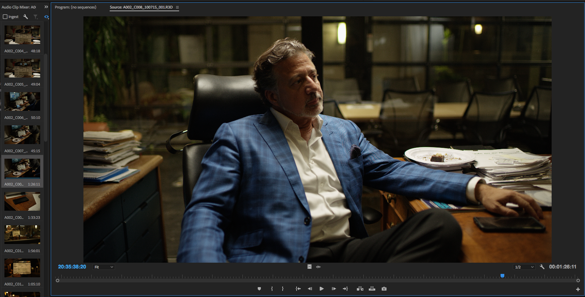Enable the Ingest checkbox

click(x=5, y=17)
